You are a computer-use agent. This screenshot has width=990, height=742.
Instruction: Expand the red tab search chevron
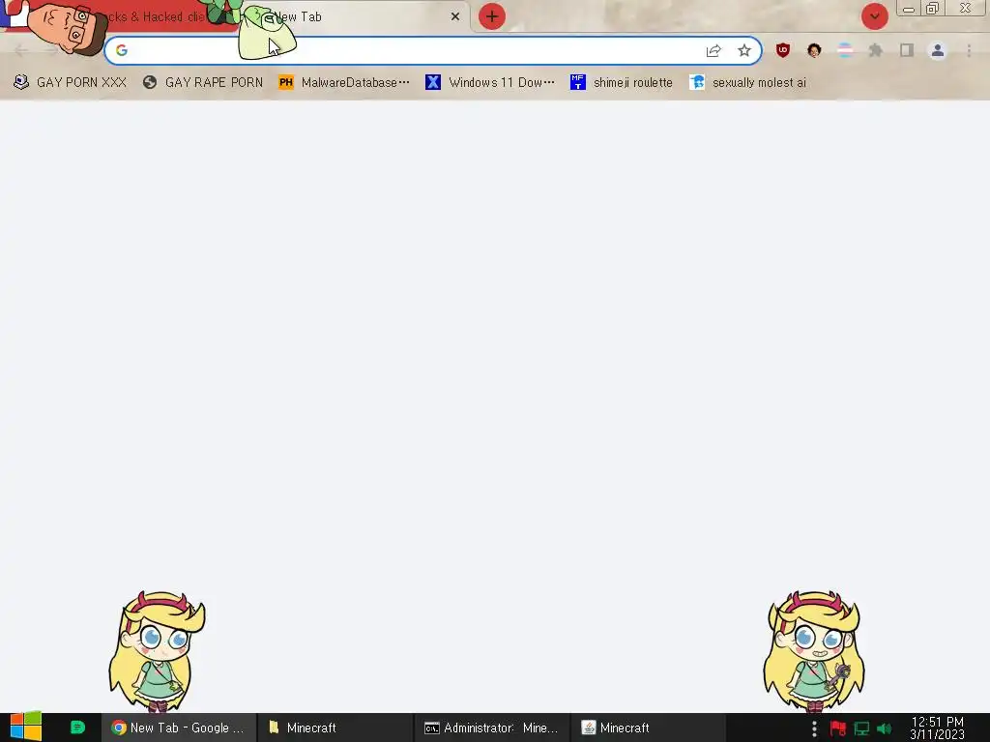coord(874,16)
